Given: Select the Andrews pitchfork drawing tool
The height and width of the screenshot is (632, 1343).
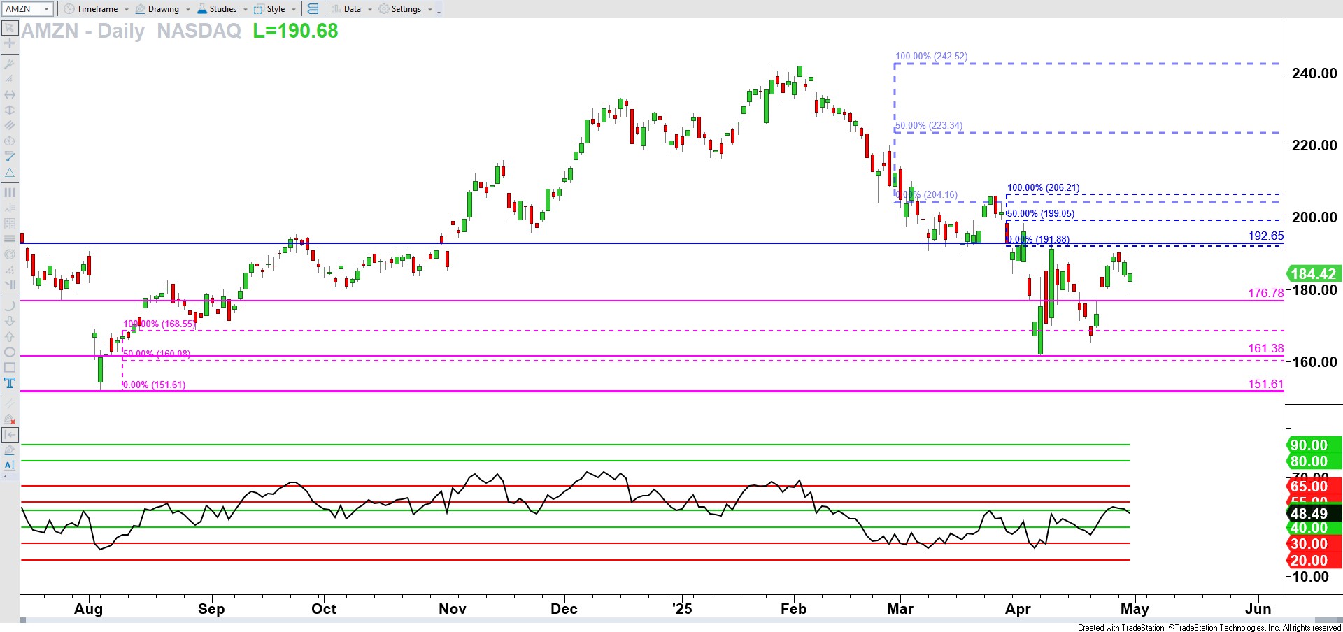Looking at the screenshot, I should pos(10,64).
